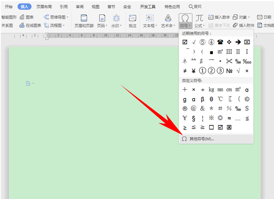This screenshot has width=274, height=199.
Task: Open the 水印 watermark dropdown
Action: coord(116,21)
